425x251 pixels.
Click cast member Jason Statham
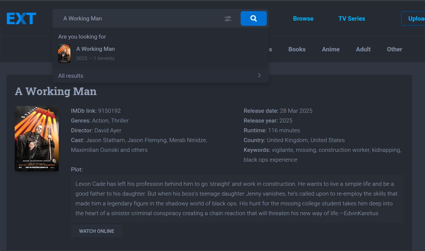coord(105,140)
